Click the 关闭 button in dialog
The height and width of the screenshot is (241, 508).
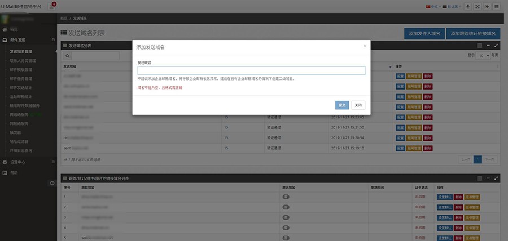click(x=358, y=105)
